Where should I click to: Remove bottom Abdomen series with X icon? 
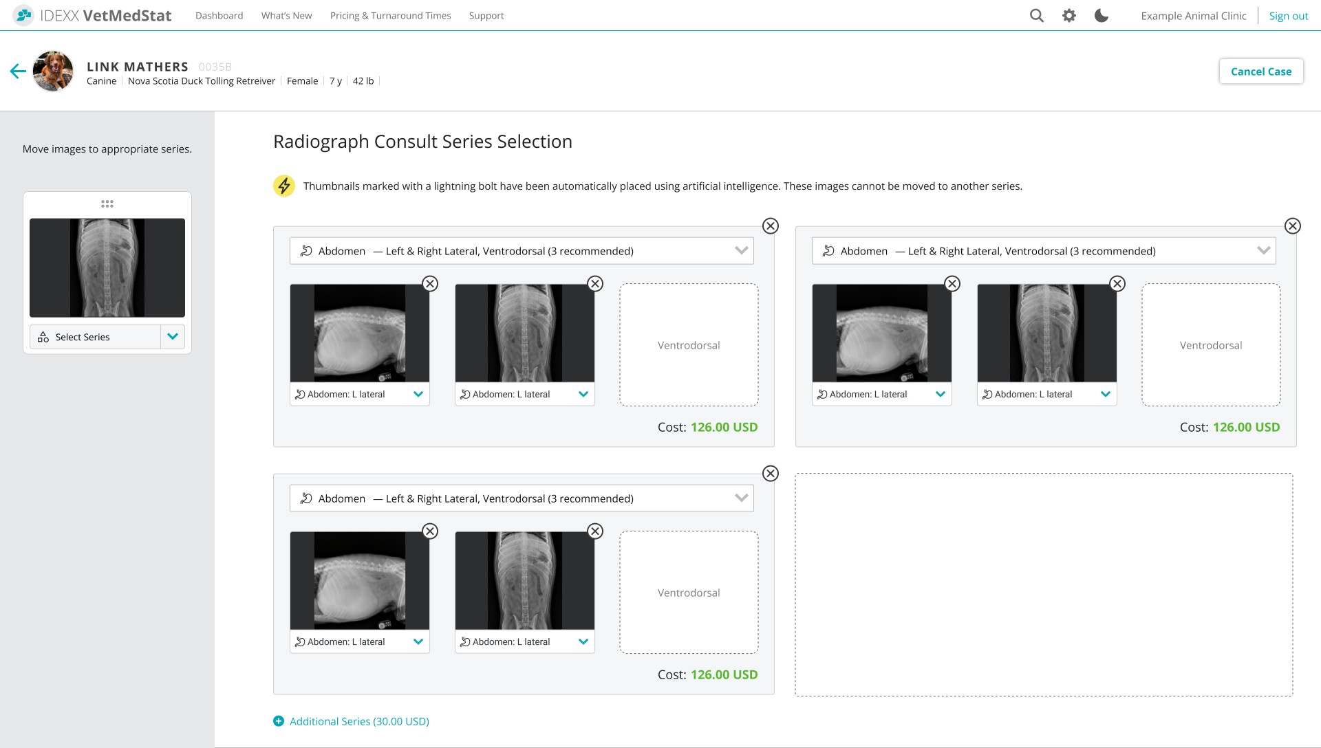[771, 474]
